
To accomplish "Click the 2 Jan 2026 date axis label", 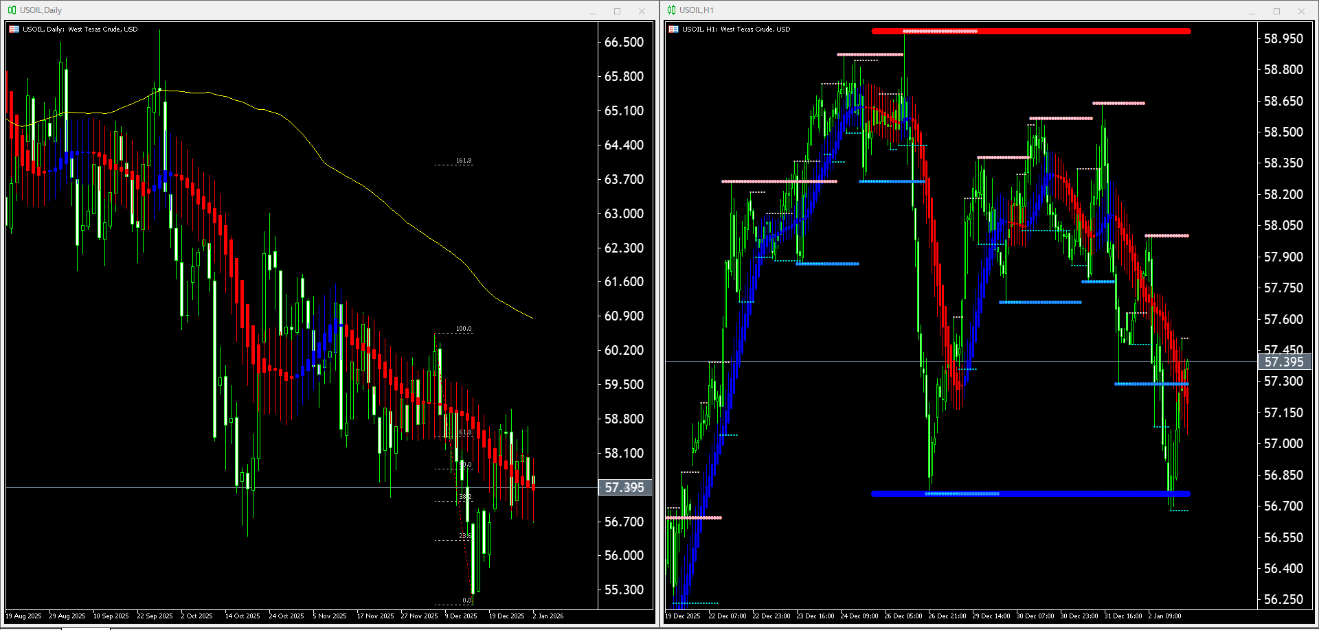I will click(x=548, y=616).
